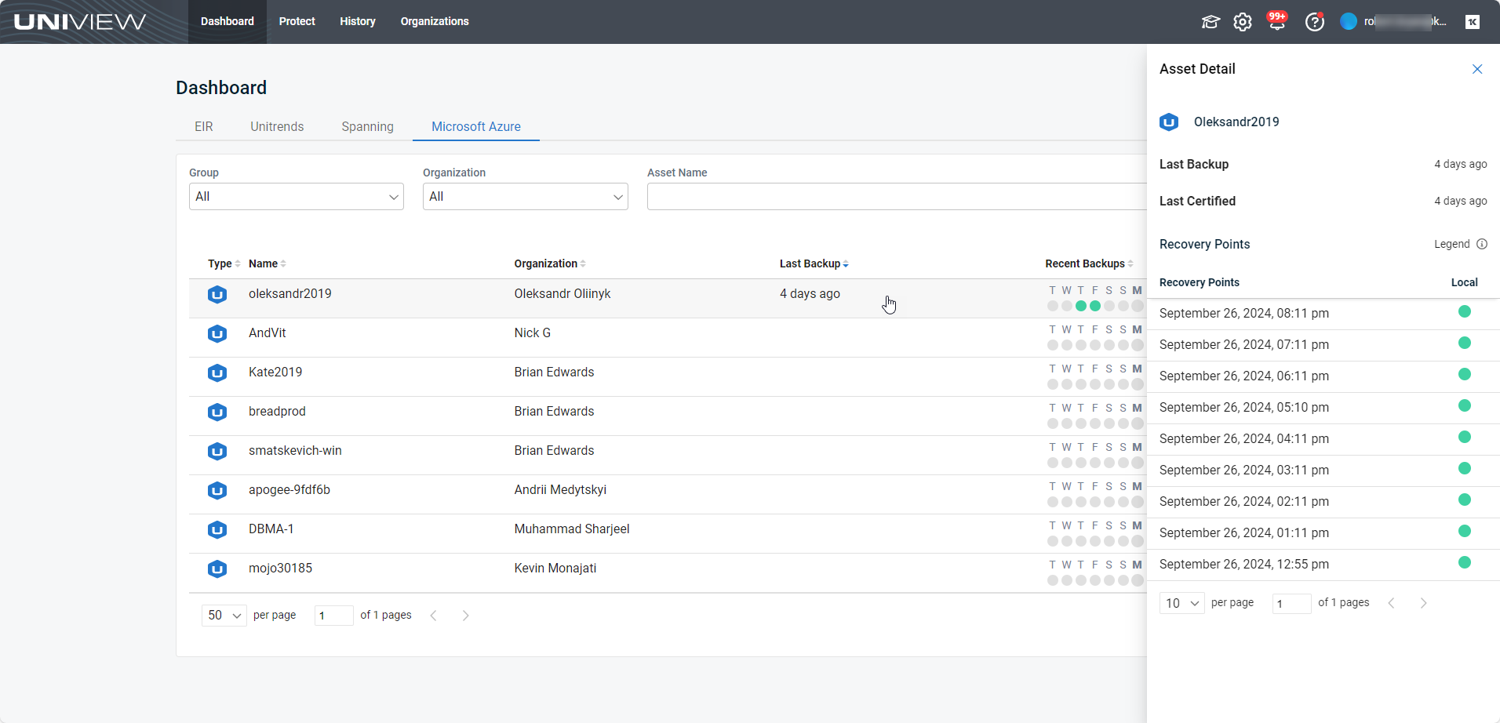This screenshot has height=723, width=1500.
Task: Open the breadprod asset name
Action: (x=277, y=412)
